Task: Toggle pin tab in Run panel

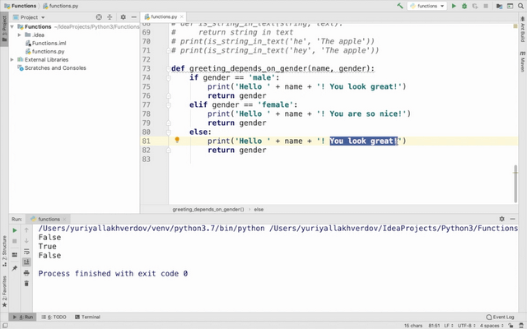Action: coord(15,266)
